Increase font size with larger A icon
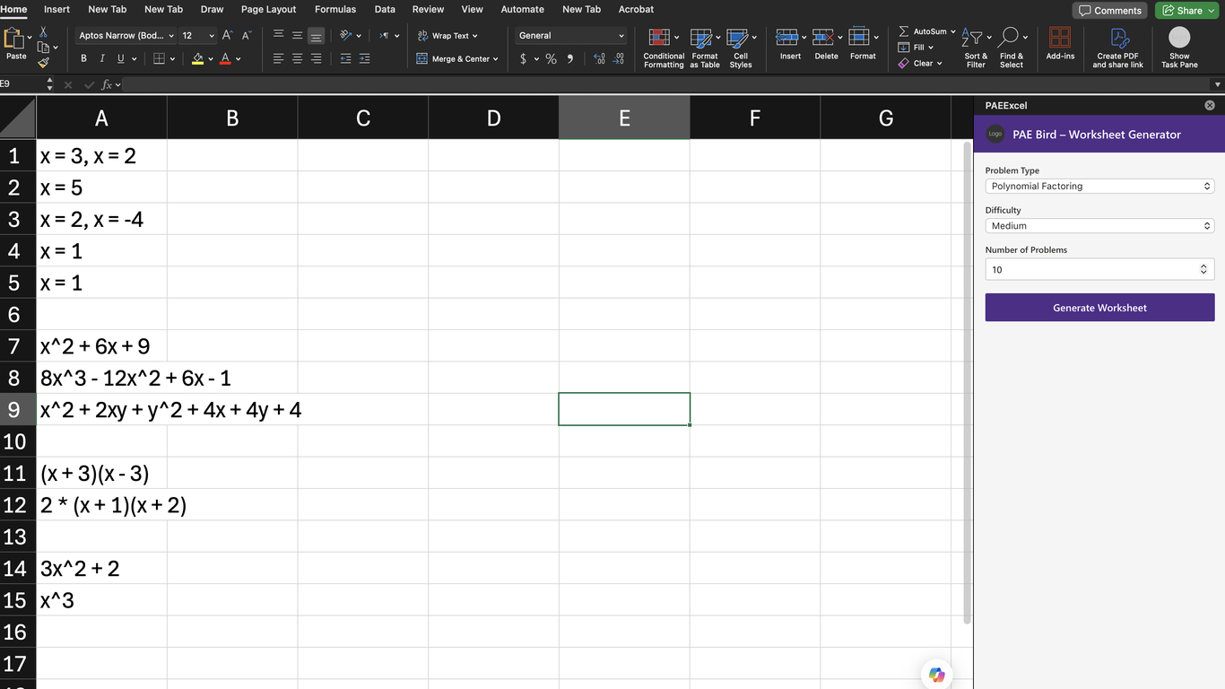 click(227, 35)
